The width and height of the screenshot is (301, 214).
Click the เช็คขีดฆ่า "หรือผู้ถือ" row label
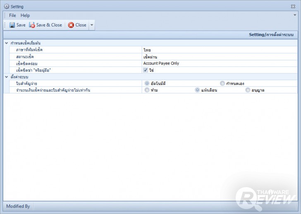33,70
